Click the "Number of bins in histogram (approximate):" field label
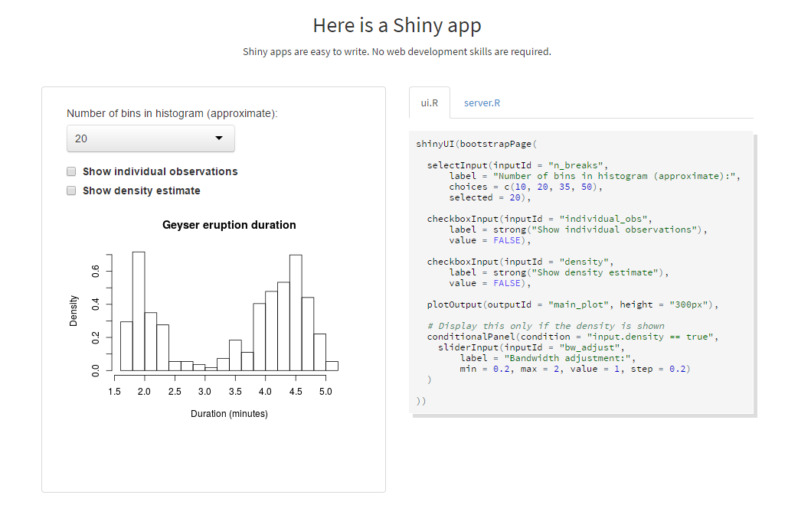The width and height of the screenshot is (811, 508). [172, 113]
